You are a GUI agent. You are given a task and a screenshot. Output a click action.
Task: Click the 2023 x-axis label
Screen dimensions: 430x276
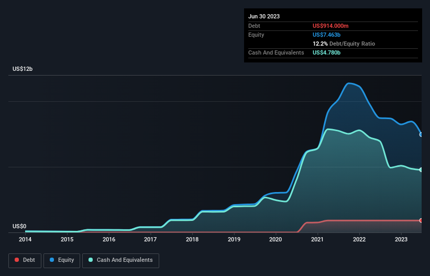(401, 239)
